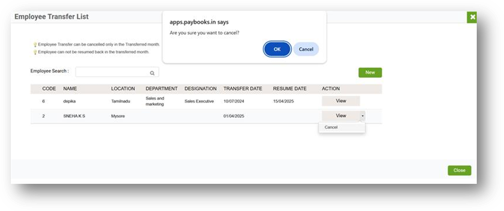Click the DEPARTMENT column header
The image size is (504, 211).
162,88
